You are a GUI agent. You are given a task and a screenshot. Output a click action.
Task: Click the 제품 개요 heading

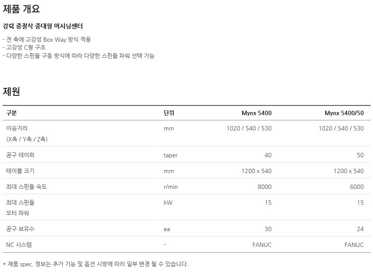pos(21,9)
